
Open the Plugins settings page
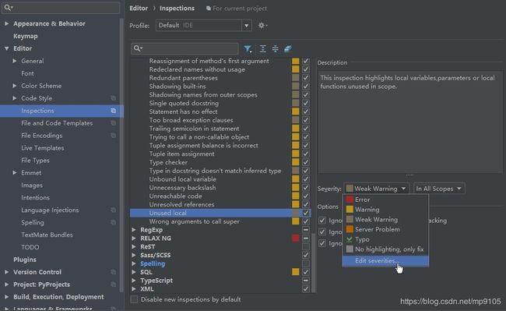(25, 260)
